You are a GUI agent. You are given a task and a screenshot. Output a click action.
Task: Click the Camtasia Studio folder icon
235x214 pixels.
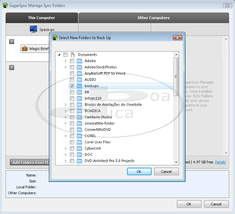(79, 117)
